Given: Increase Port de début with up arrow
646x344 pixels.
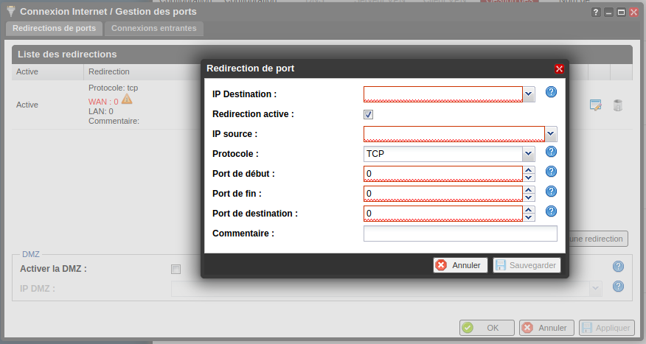Looking at the screenshot, I should (529, 170).
